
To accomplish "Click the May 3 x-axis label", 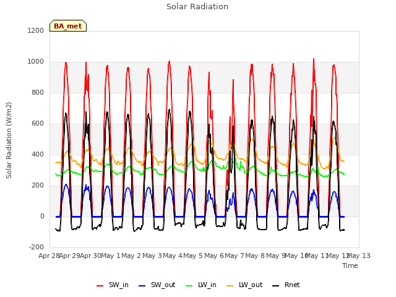I will 152,256.
